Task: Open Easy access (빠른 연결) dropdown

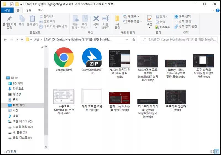Action: 133,21
